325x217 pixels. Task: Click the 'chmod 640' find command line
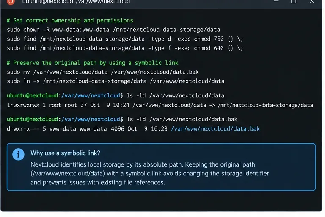click(x=125, y=48)
